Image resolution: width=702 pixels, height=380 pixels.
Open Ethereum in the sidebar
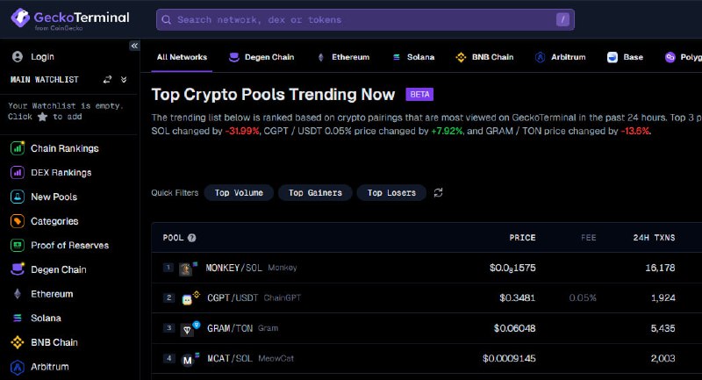[52, 294]
